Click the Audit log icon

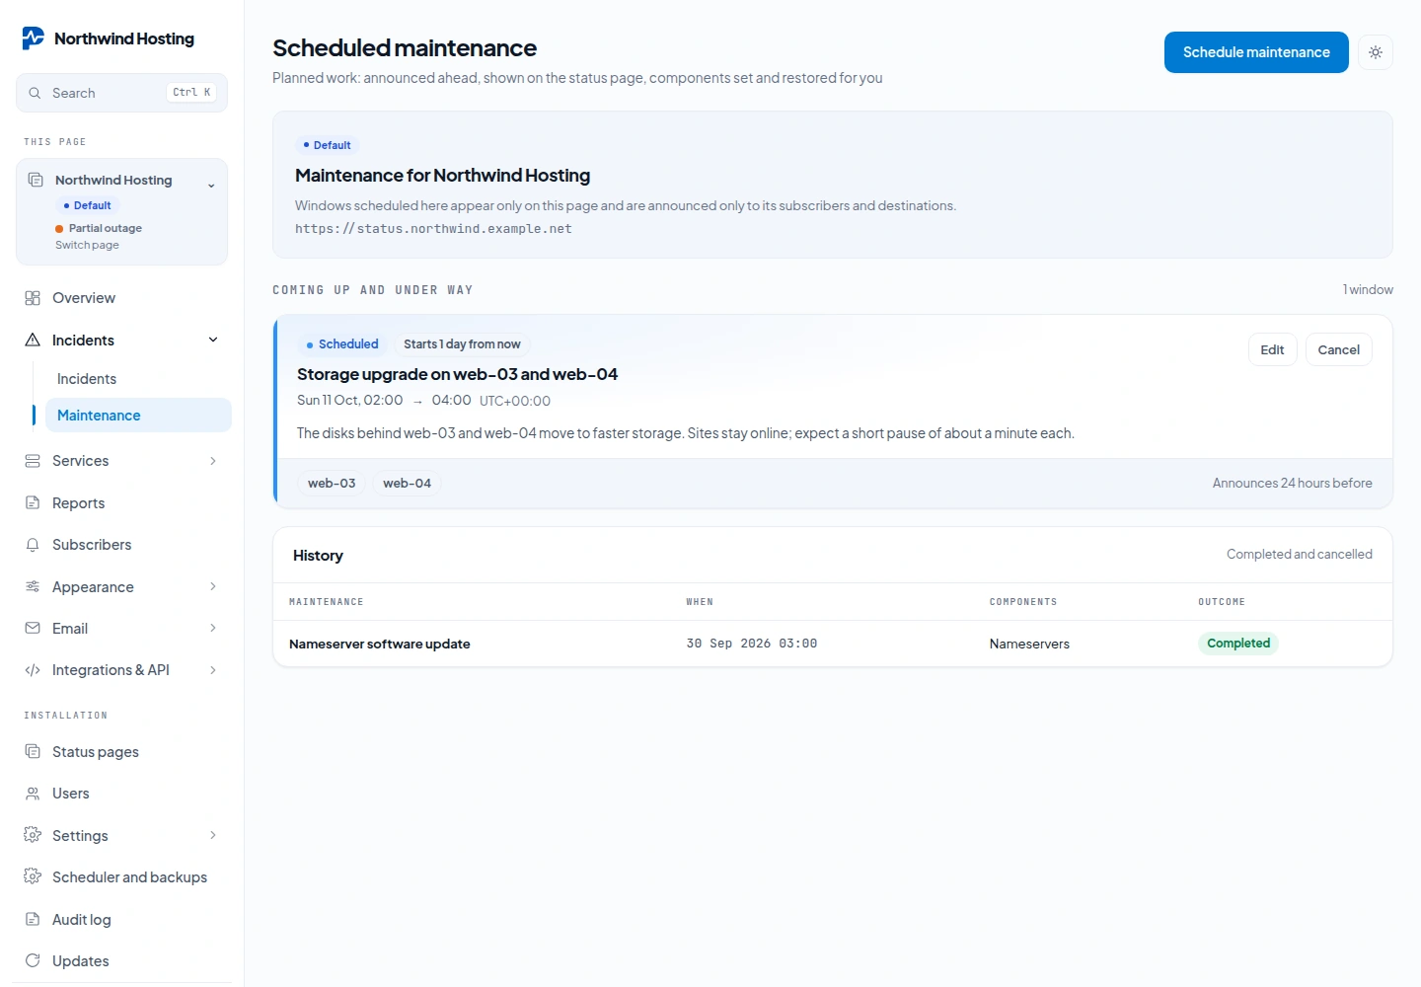[33, 920]
